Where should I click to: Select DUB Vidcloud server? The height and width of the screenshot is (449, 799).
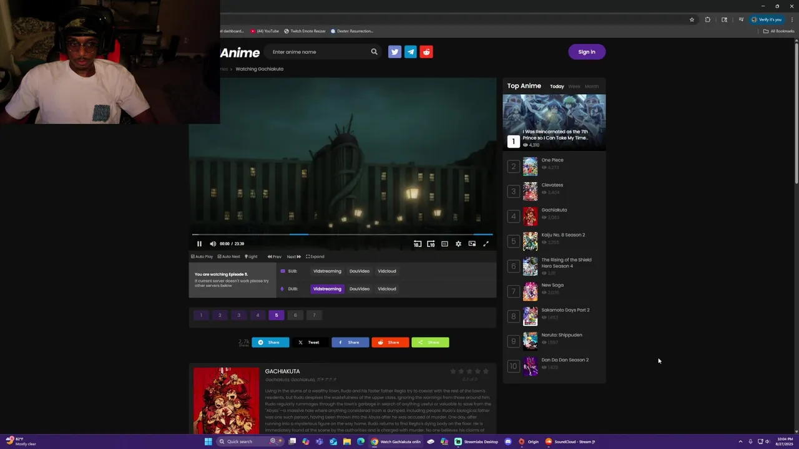[x=387, y=289]
